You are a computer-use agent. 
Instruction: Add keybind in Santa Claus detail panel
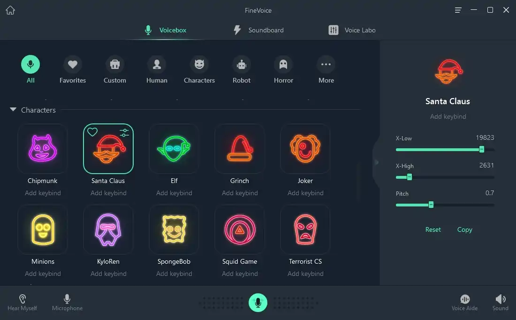point(448,116)
